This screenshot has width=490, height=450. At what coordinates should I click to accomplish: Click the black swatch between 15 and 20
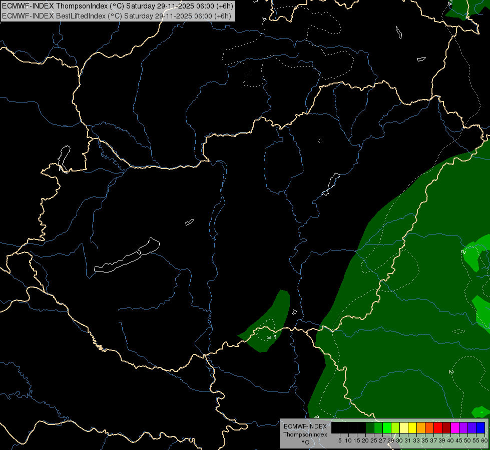click(361, 427)
